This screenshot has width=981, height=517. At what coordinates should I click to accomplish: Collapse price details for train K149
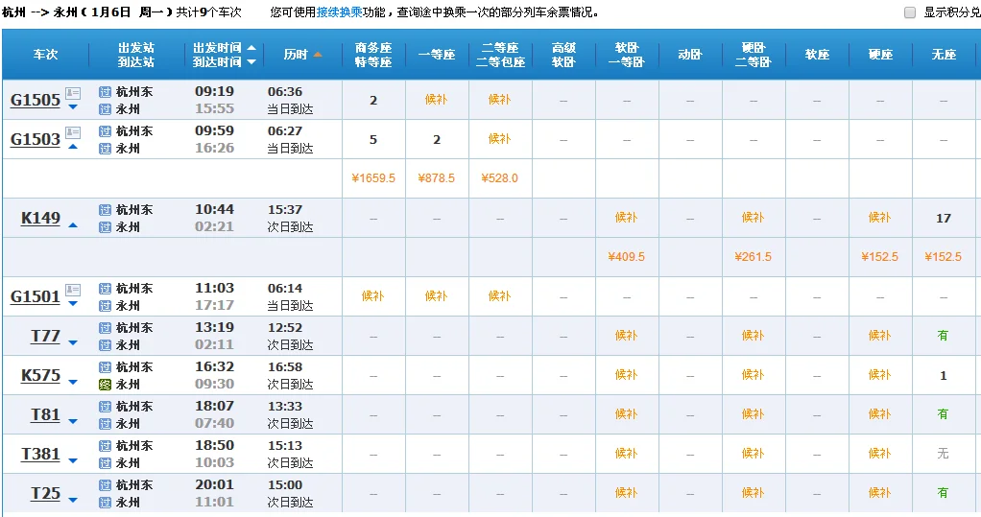click(73, 225)
